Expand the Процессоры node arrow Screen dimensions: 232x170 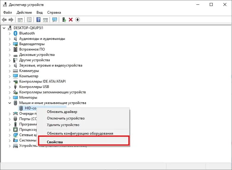coord(10,130)
